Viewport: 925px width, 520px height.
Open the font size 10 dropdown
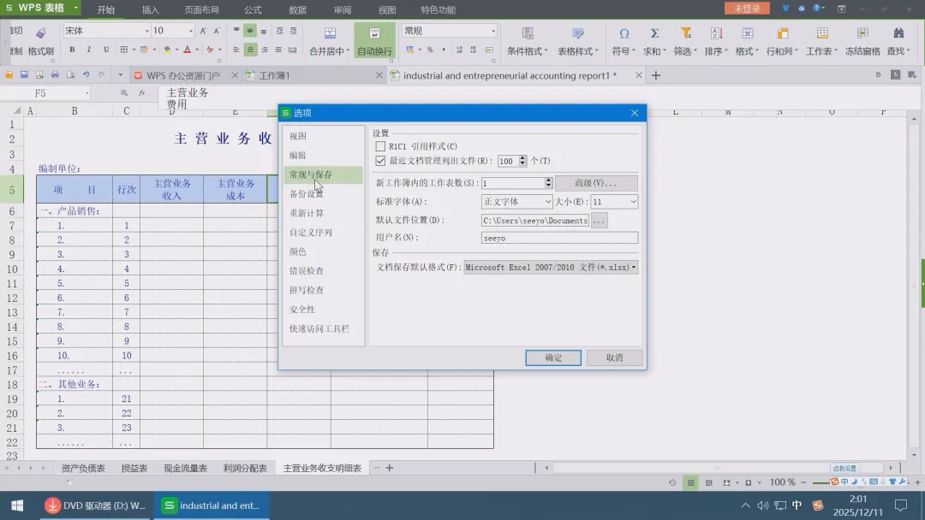click(x=190, y=31)
